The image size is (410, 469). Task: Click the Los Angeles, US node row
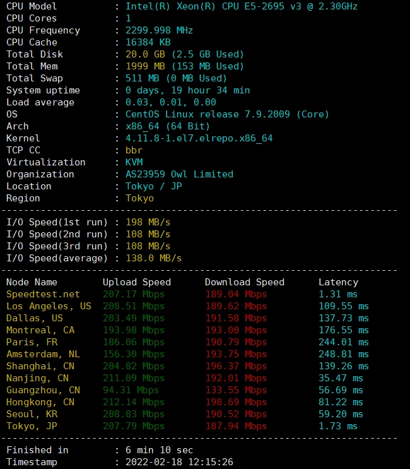click(187, 306)
